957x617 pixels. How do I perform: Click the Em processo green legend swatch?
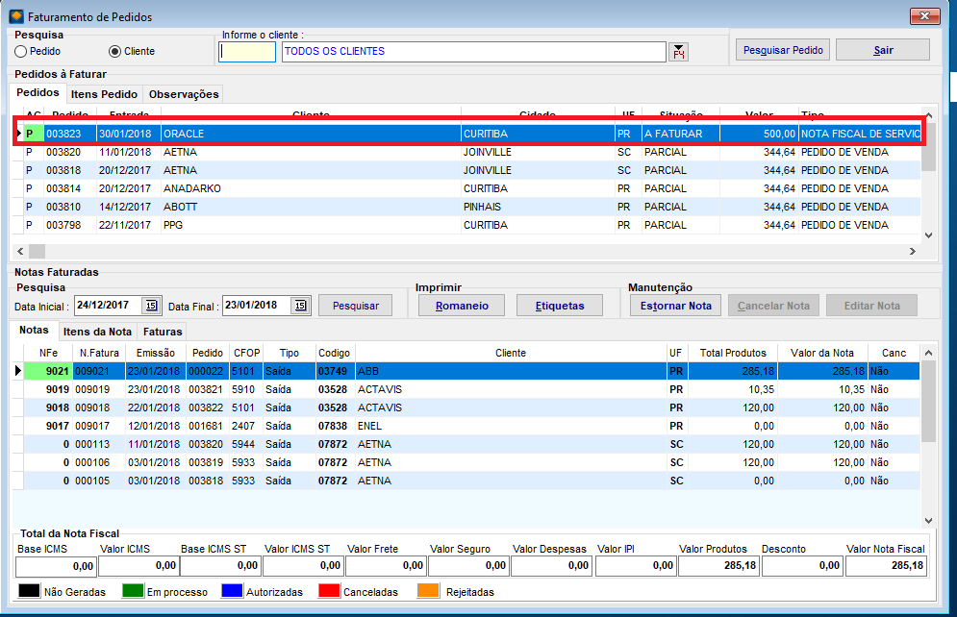133,591
